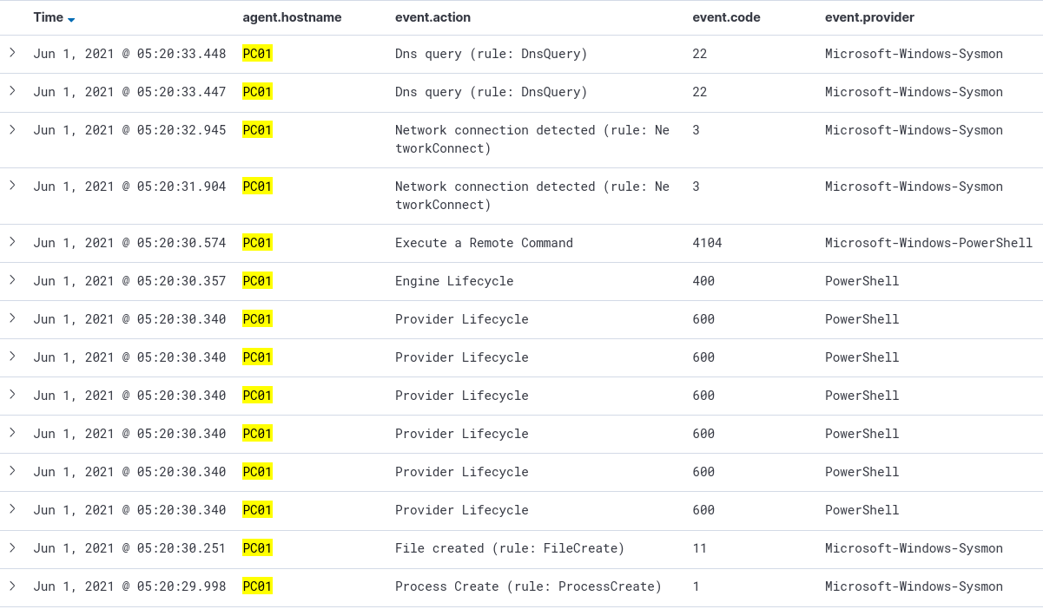
Task: Click the Time column header
Action: 48,17
